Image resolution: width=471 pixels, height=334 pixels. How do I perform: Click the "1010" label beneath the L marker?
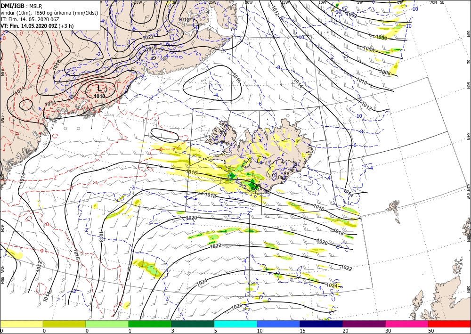99,97
